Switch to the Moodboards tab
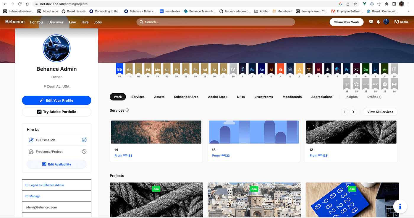Screen dimensions: 414x218 (292, 97)
